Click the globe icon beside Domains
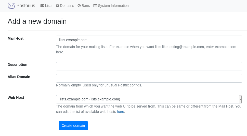The width and height of the screenshot is (247, 136). [58, 6]
